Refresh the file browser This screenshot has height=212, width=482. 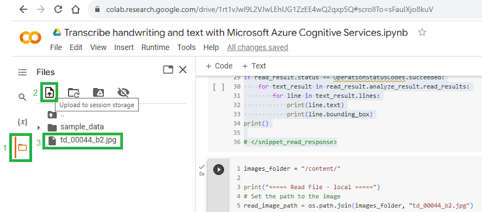pos(74,92)
